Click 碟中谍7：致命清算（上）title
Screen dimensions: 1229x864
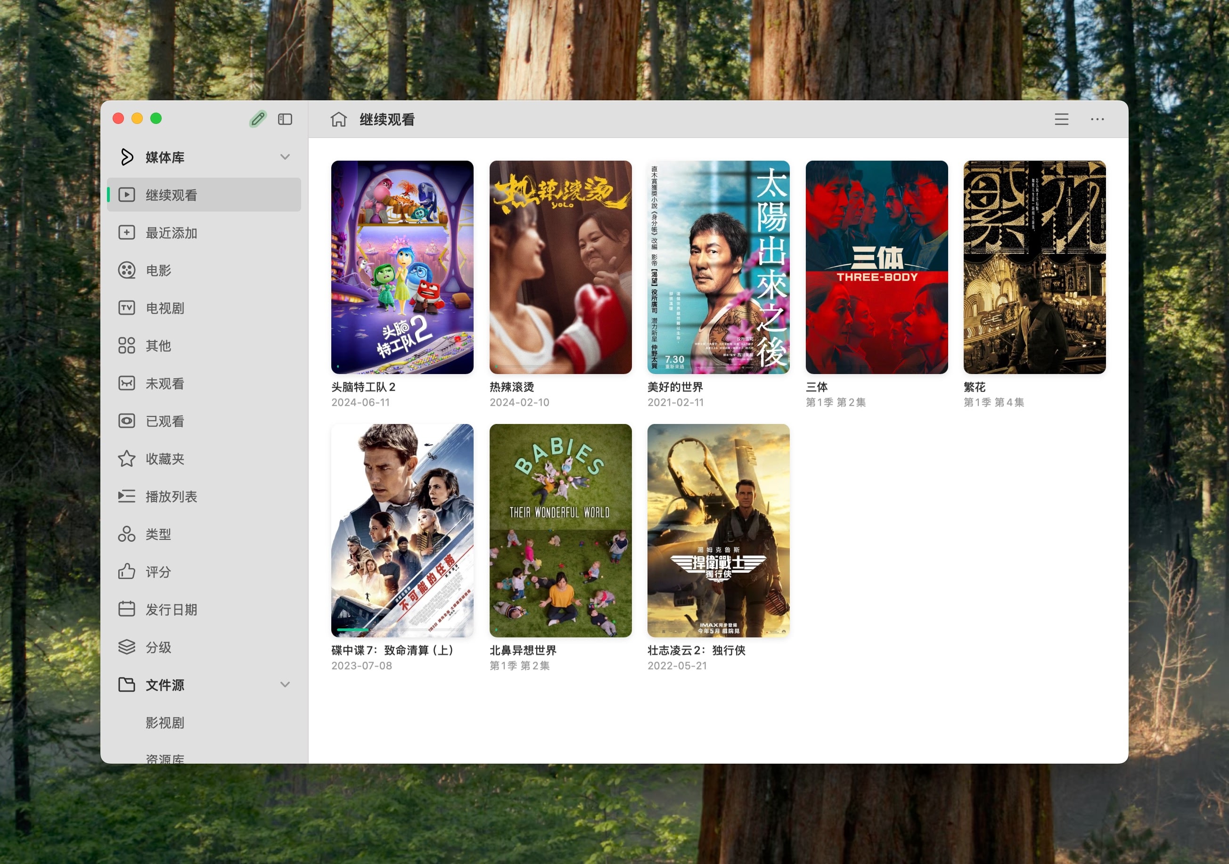click(393, 650)
